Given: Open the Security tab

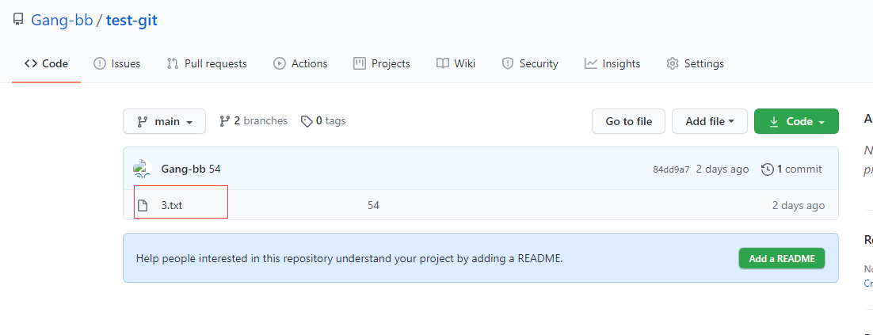Looking at the screenshot, I should tap(529, 63).
